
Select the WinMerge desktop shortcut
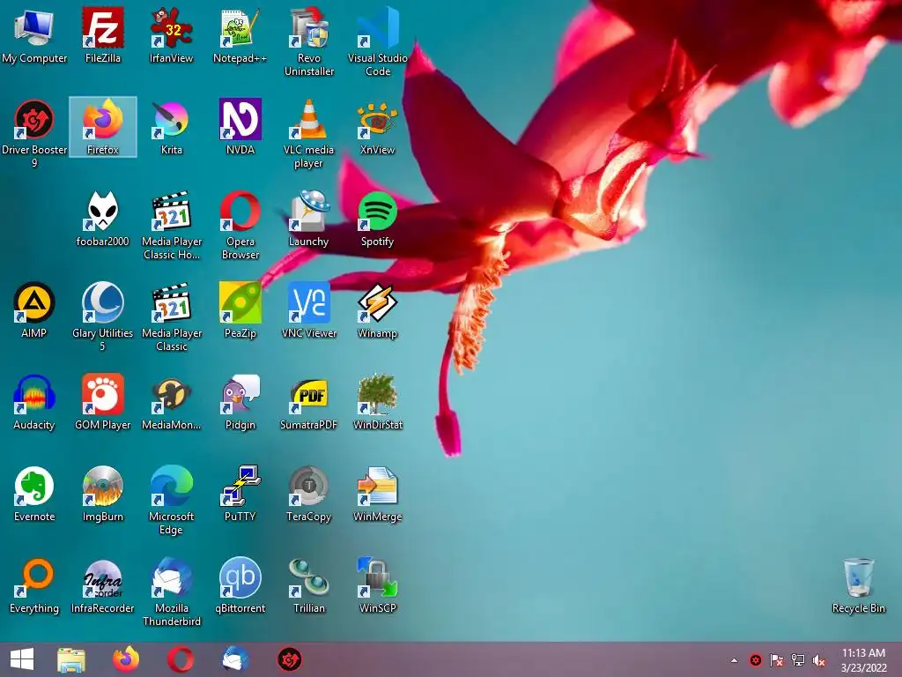377,494
